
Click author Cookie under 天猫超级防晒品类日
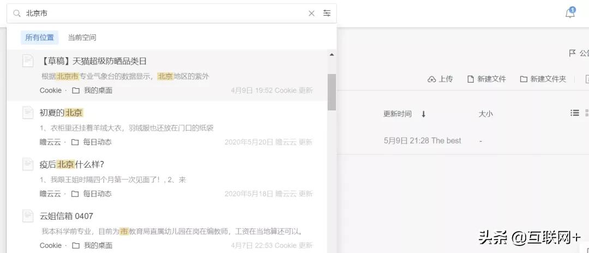click(x=51, y=90)
